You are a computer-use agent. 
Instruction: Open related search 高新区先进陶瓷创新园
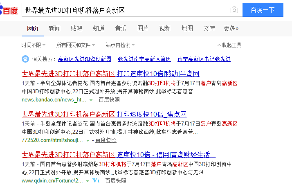(85, 59)
